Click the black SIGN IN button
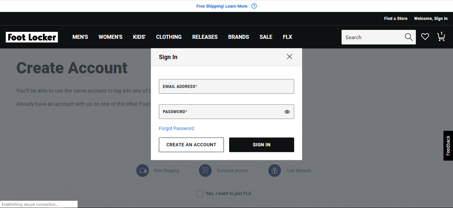 262,145
